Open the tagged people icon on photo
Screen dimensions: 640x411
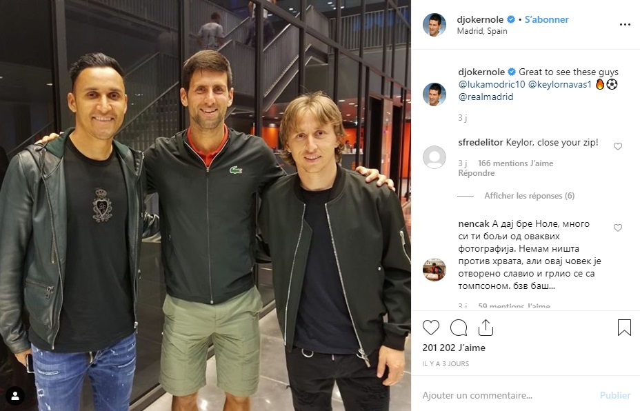(x=15, y=396)
